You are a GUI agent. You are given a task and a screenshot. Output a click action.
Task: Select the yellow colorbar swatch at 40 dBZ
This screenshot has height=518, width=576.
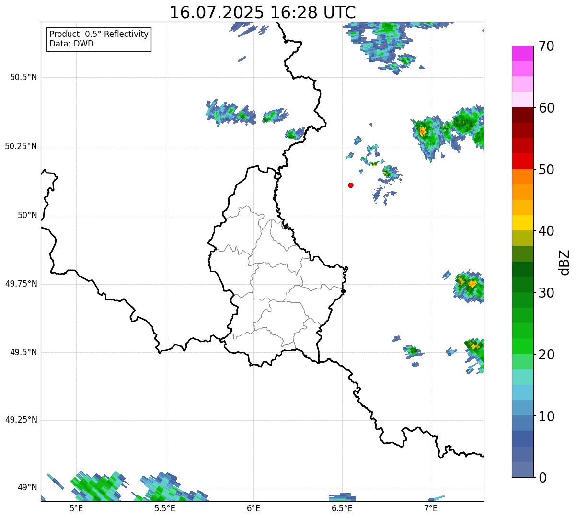[522, 223]
